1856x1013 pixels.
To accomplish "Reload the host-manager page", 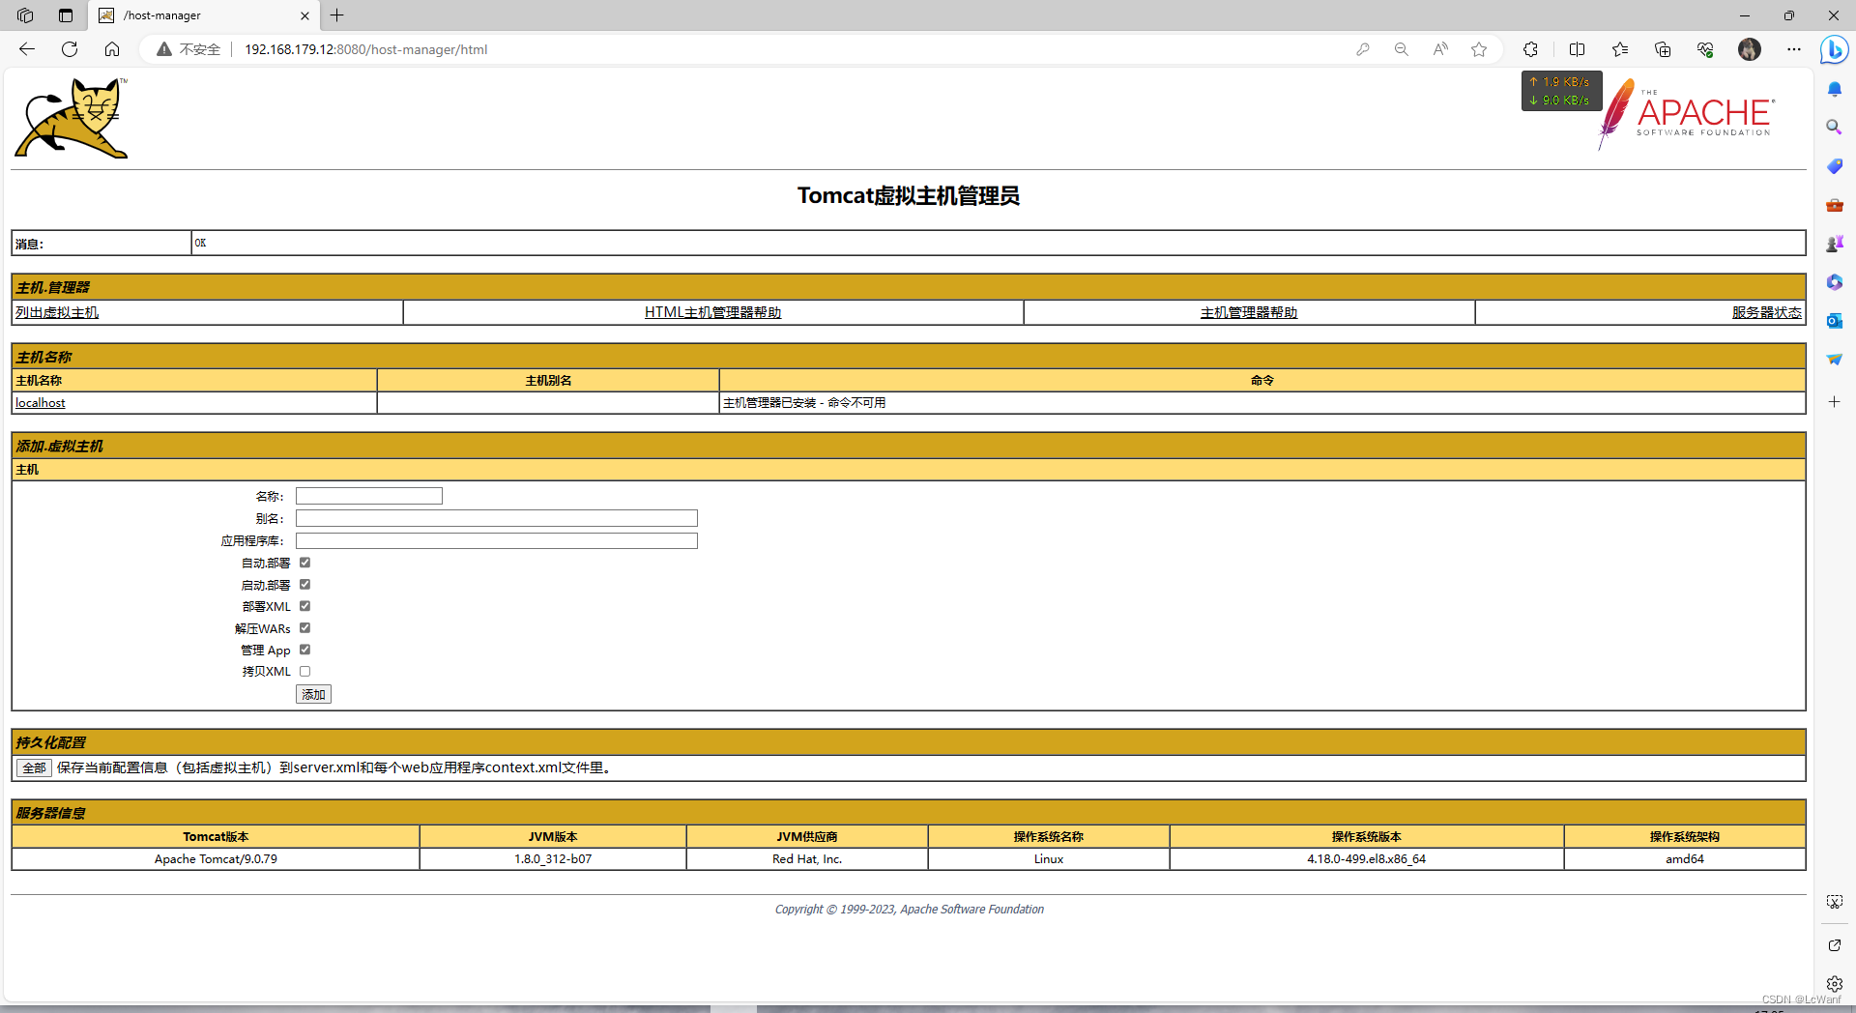I will click(70, 49).
